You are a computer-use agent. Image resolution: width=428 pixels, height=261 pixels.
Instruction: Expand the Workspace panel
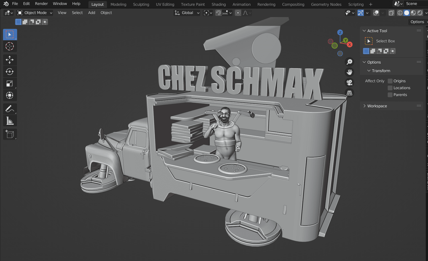coord(364,106)
